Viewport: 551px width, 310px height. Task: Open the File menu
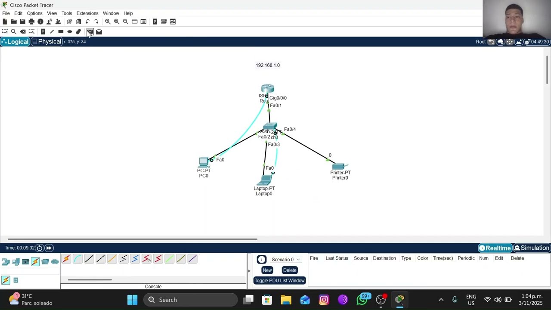tap(6, 13)
